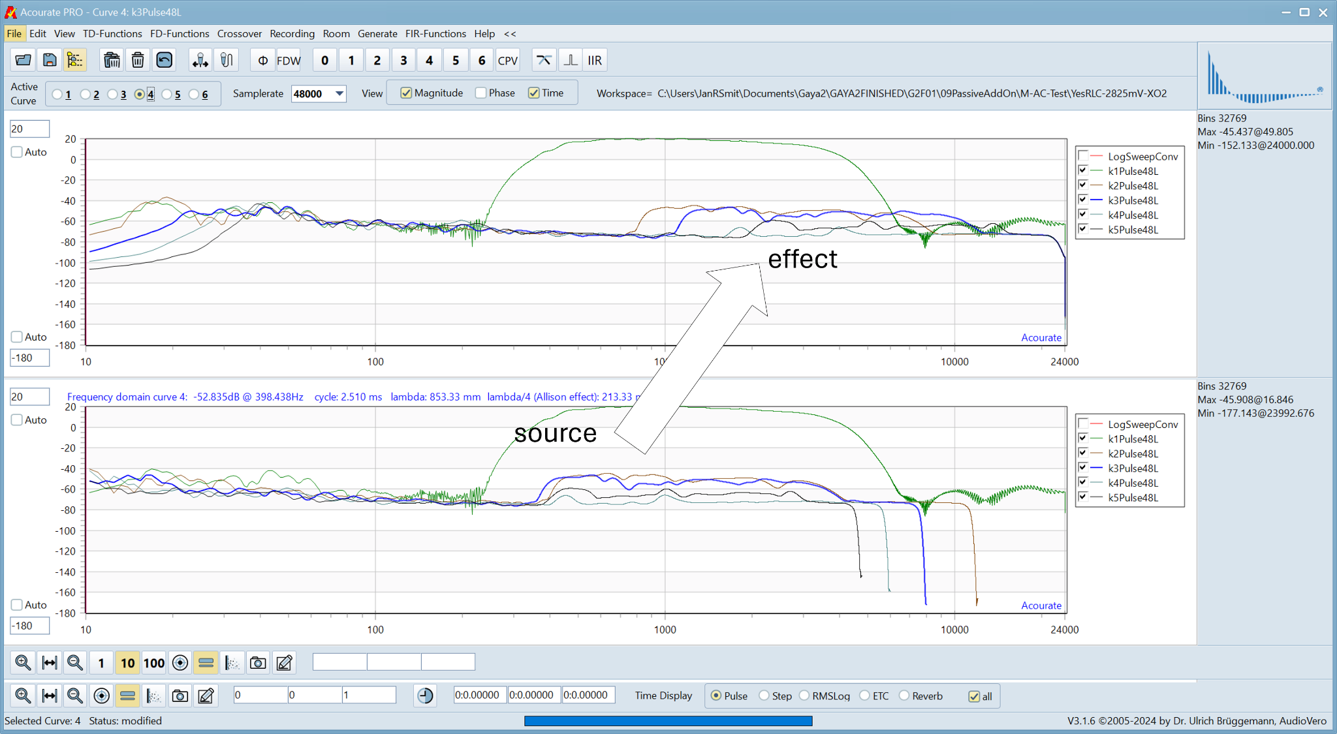Viewport: 1337px width, 734px height.
Task: Click the phase Φ toolbar button
Action: pyautogui.click(x=262, y=60)
